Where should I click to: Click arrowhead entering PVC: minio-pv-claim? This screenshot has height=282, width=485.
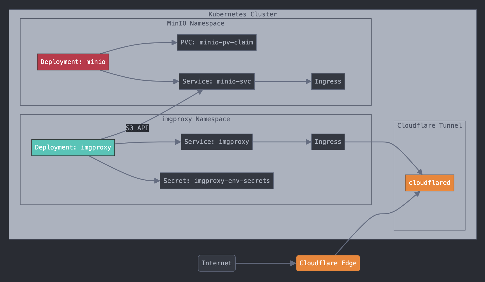pyautogui.click(x=175, y=42)
